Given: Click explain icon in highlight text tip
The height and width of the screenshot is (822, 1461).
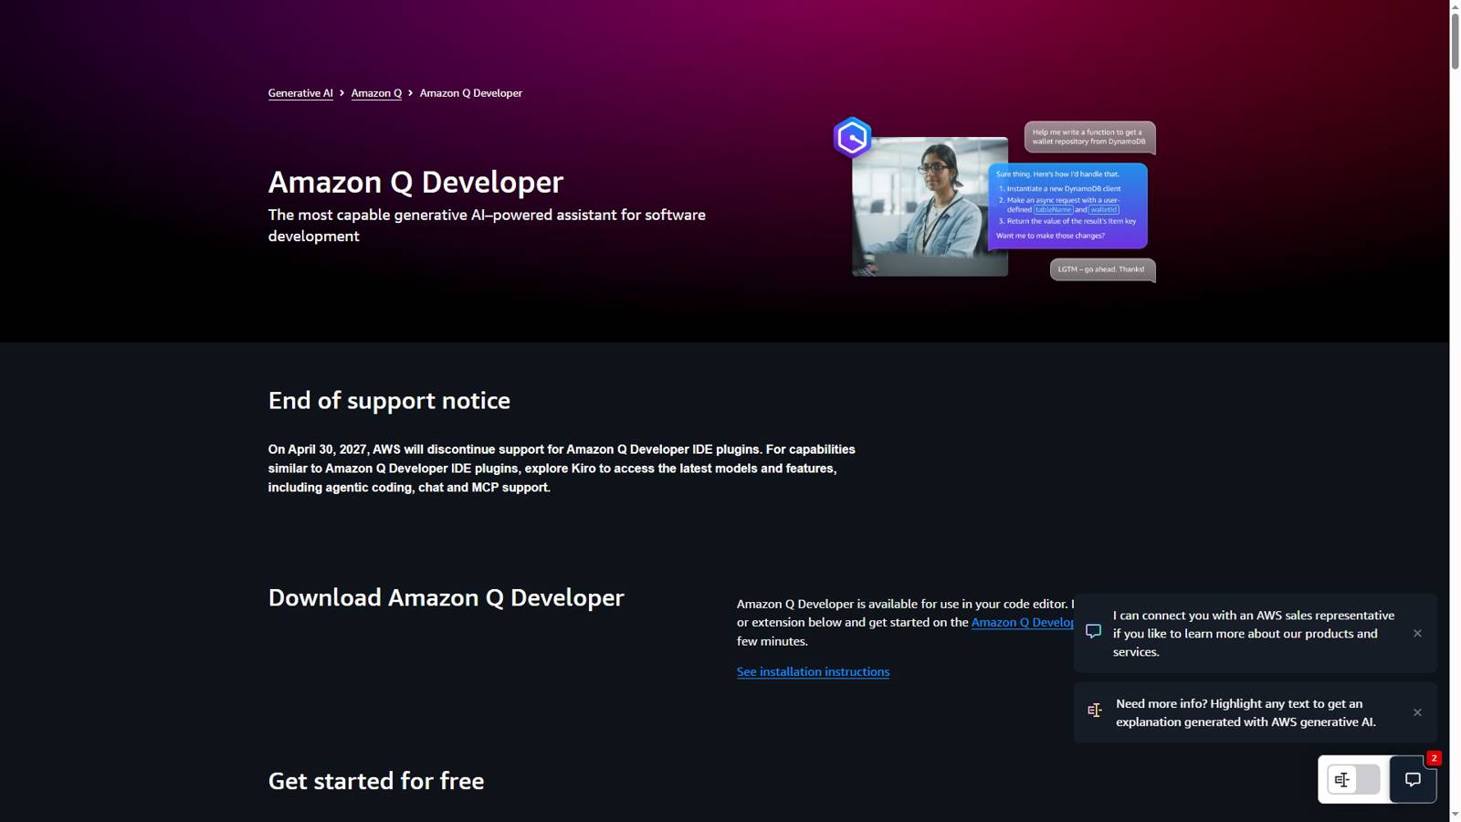Looking at the screenshot, I should (1094, 711).
